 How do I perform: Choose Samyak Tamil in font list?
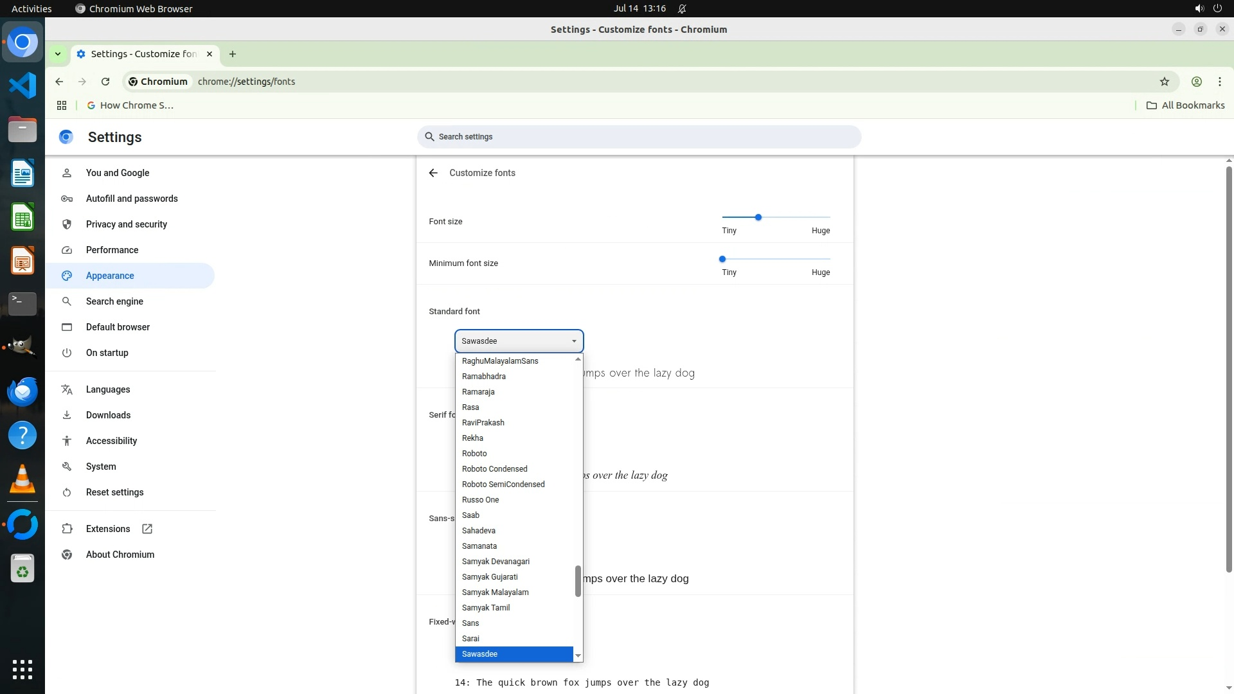tap(485, 608)
